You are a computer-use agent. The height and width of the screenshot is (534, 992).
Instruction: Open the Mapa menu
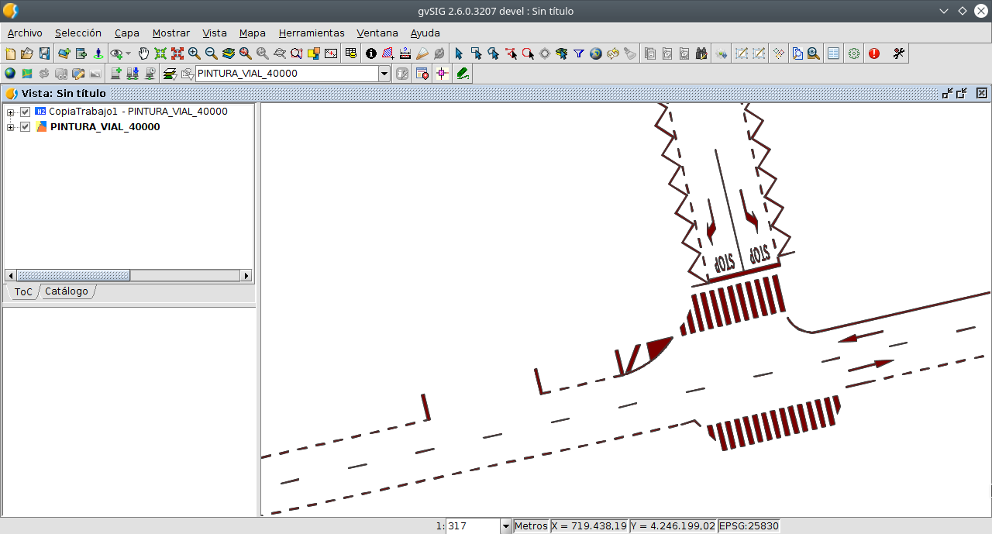(x=253, y=33)
